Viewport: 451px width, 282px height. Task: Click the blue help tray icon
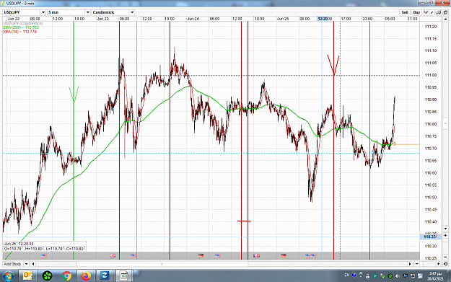pyautogui.click(x=354, y=276)
